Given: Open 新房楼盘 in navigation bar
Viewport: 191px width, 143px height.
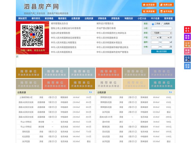Looking at the screenshot, I should click(x=49, y=19).
